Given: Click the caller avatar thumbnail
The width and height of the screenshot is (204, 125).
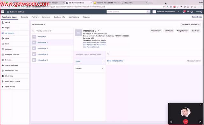Looking at the screenshot, I should (x=186, y=112).
